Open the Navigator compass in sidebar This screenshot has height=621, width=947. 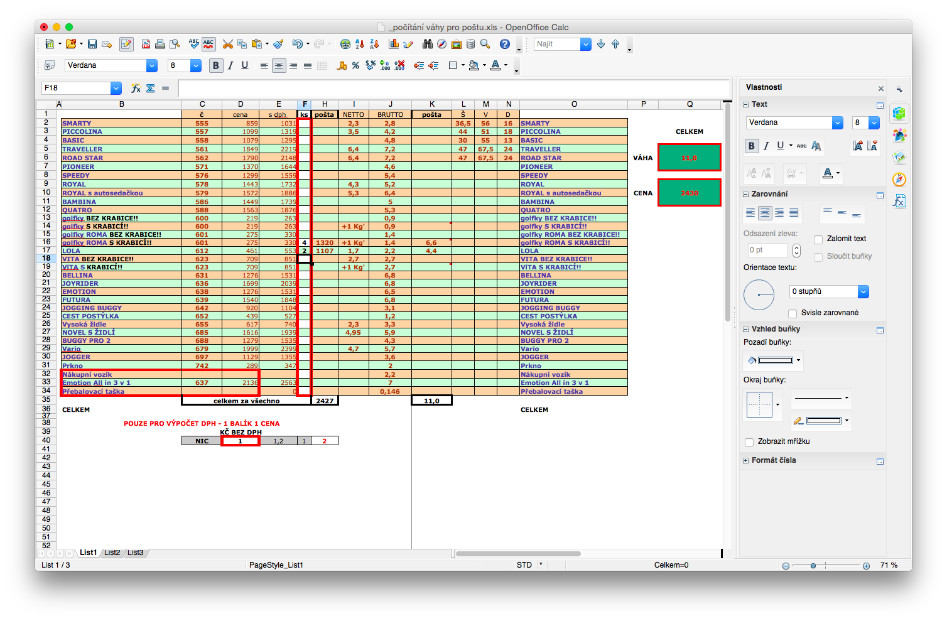pos(899,180)
